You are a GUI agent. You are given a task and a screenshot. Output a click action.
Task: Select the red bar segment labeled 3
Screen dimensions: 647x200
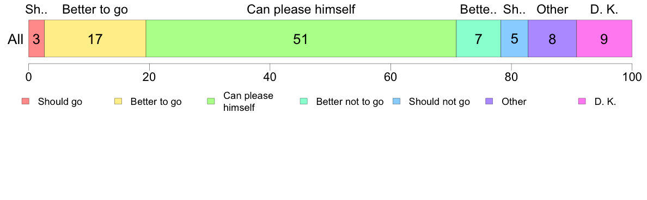pos(36,38)
